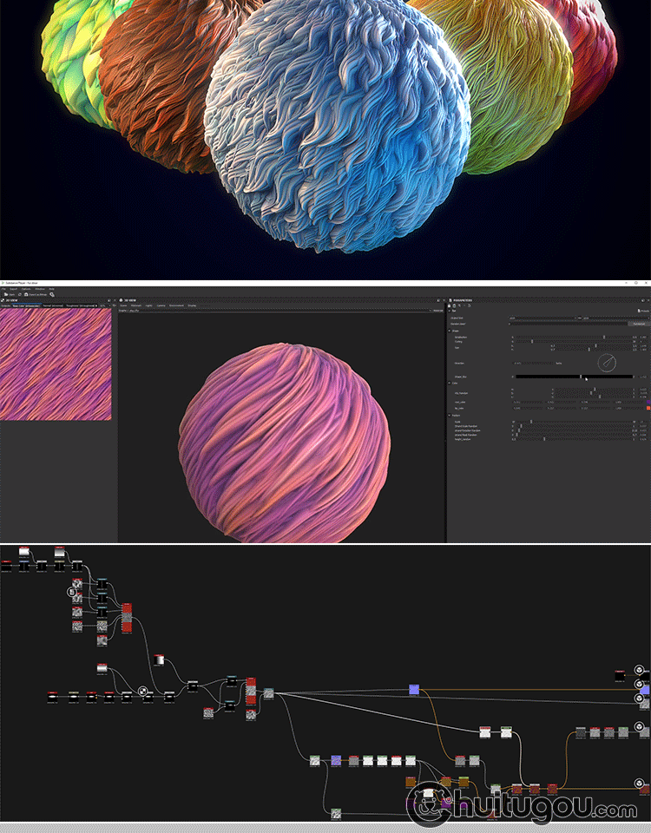Screen dimensions: 651x833
Task: Click the 2D fur texture preview
Action: point(56,364)
